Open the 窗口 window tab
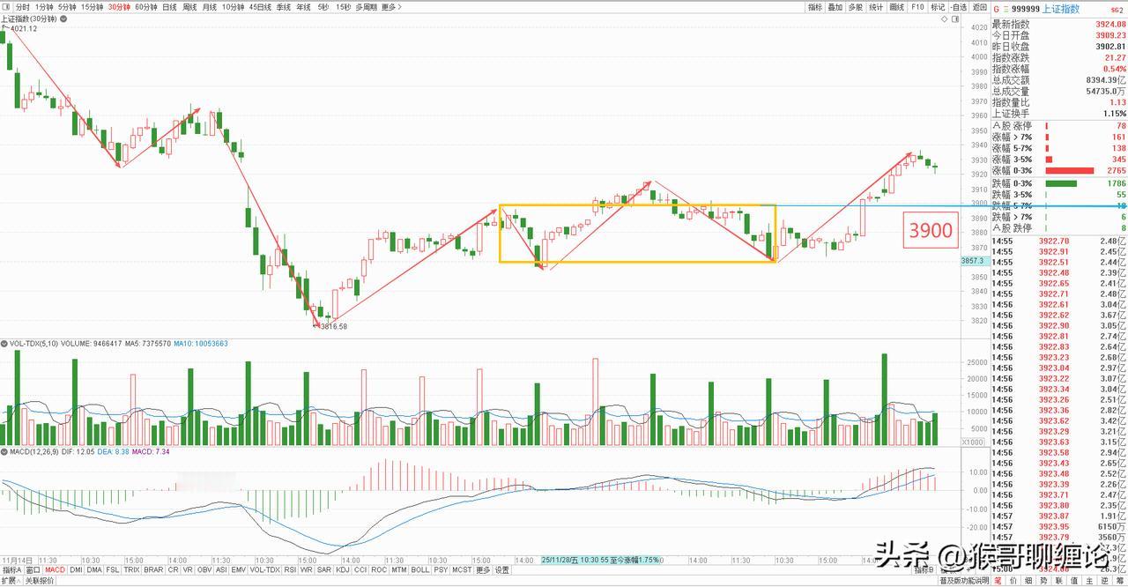 click(x=33, y=569)
